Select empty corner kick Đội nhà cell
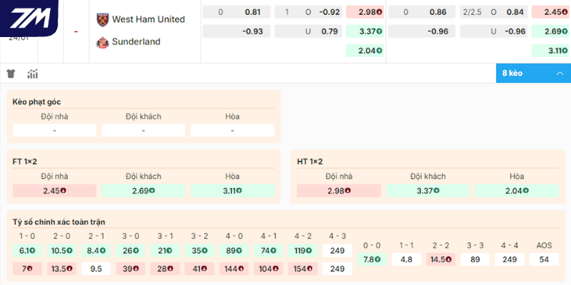571x285 pixels. (x=54, y=130)
